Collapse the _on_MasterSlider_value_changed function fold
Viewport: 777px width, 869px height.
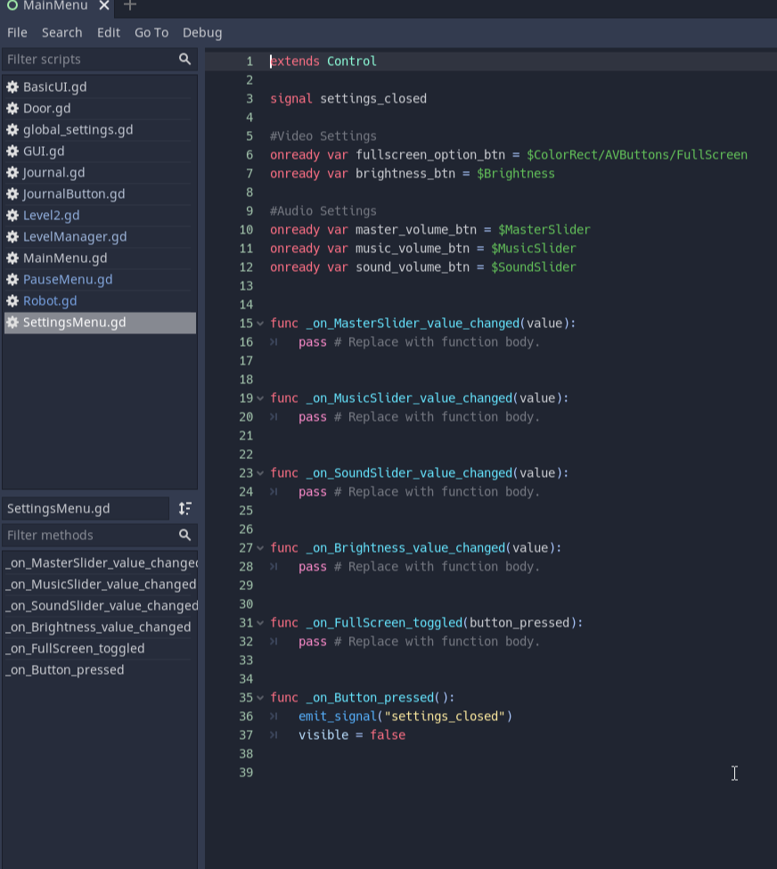(x=259, y=323)
